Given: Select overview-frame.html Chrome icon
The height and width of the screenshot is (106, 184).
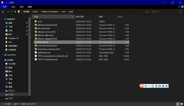Looking at the screenshot, I should pyautogui.click(x=36, y=46).
